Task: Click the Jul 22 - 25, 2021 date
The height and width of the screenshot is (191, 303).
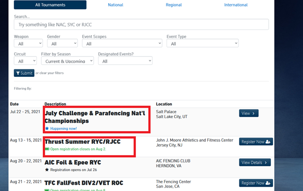Action: point(25,112)
